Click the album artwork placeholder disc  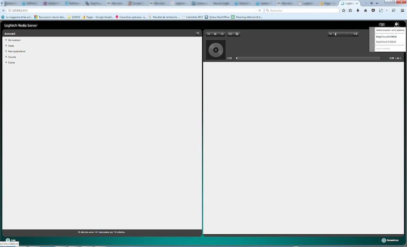click(216, 50)
